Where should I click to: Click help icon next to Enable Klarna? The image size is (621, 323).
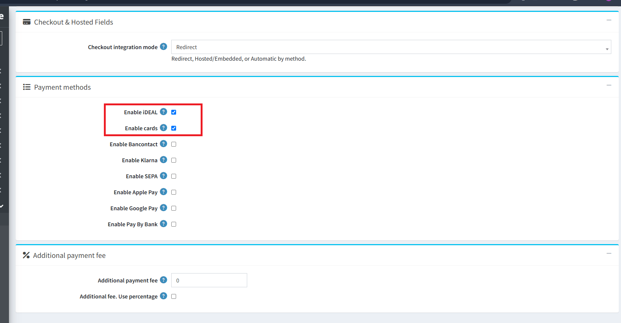163,160
